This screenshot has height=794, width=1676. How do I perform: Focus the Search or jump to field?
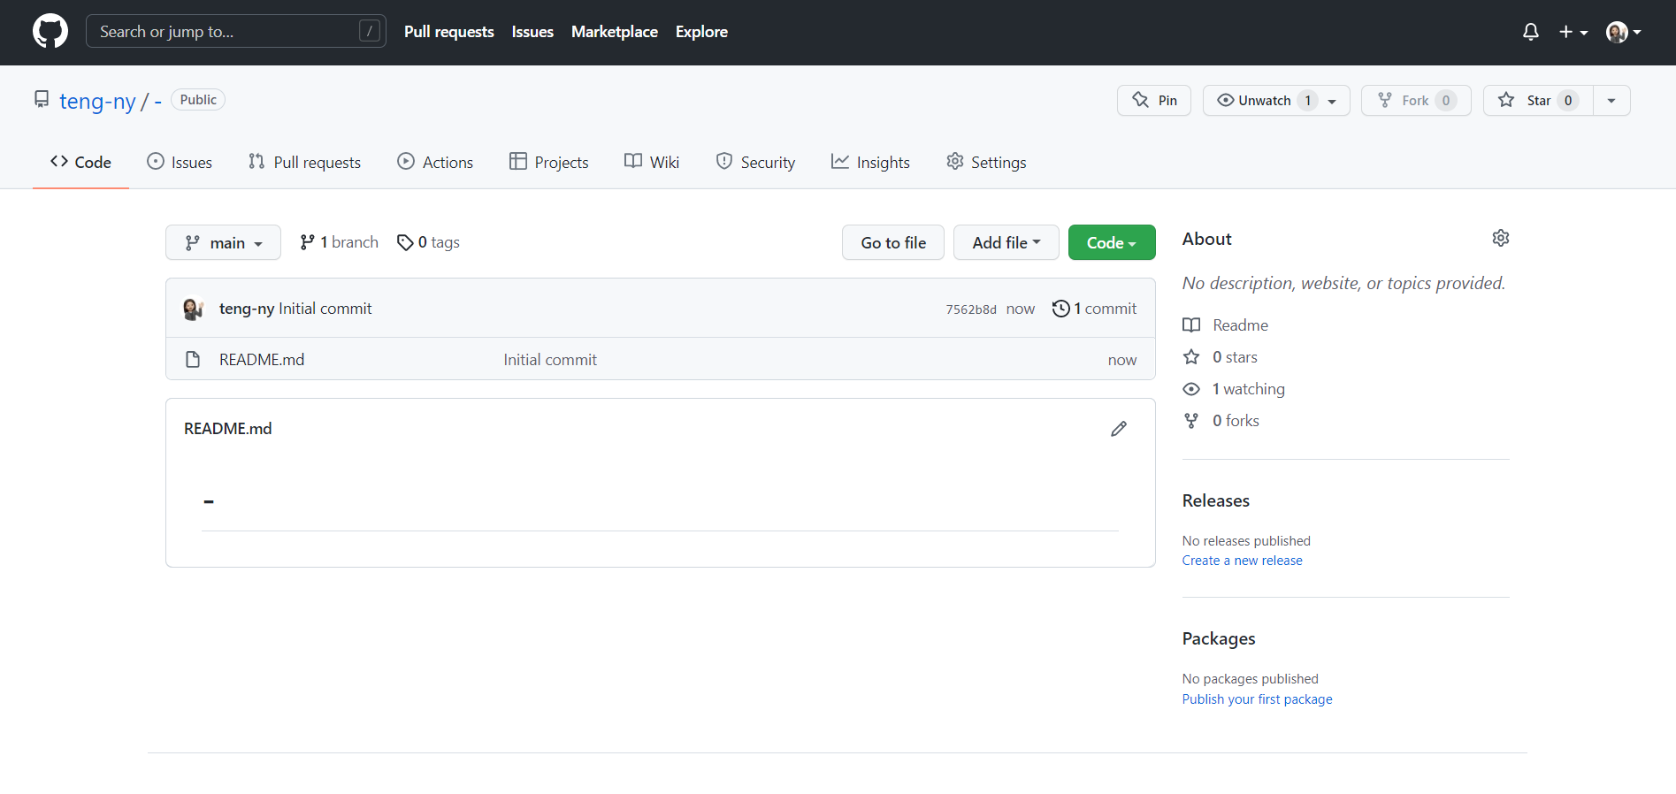point(235,32)
